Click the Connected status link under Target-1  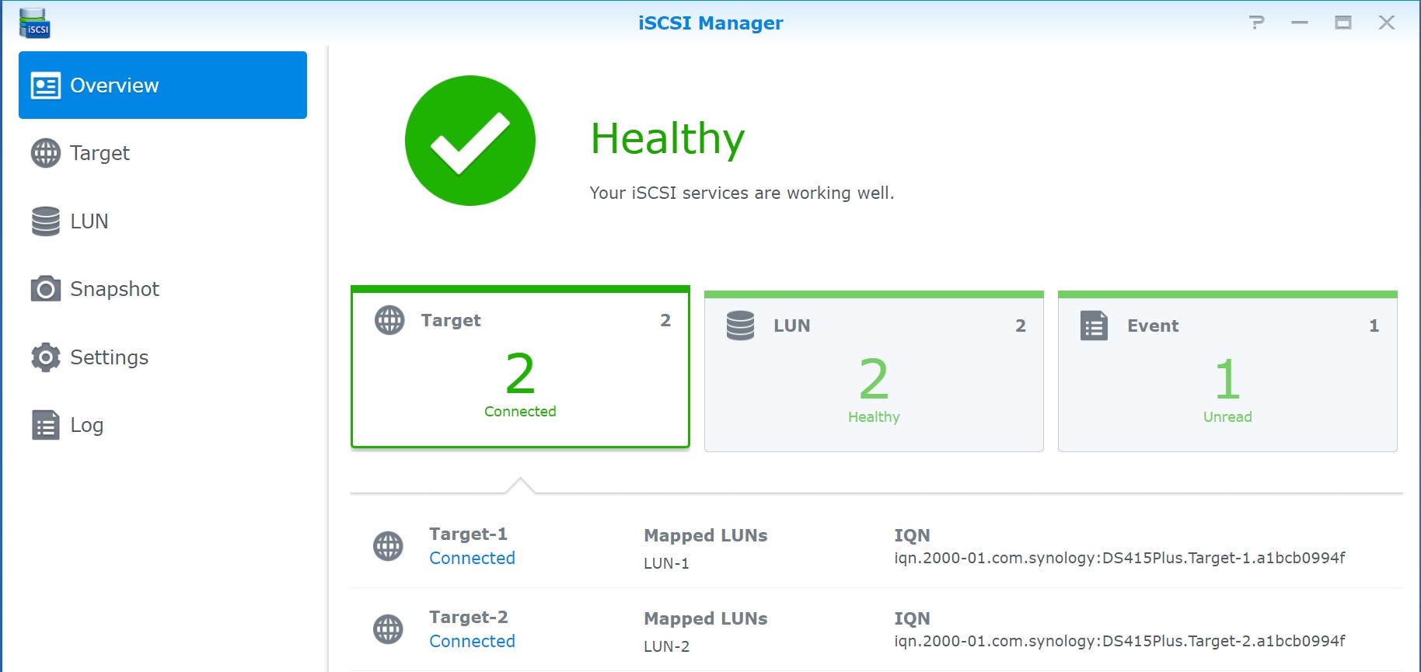[x=472, y=559]
